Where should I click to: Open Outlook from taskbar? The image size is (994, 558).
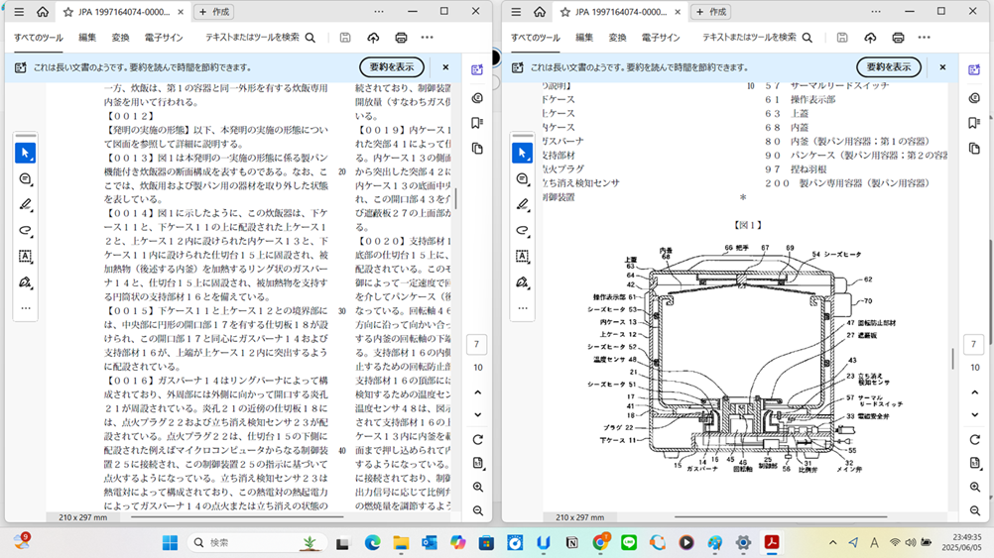pyautogui.click(x=430, y=543)
